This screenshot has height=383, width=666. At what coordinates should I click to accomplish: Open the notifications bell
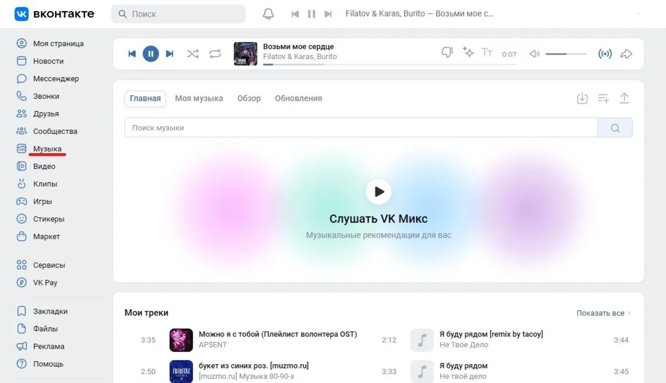pos(268,14)
